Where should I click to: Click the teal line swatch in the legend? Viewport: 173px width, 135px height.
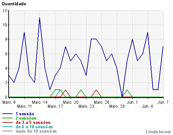(x=7, y=127)
